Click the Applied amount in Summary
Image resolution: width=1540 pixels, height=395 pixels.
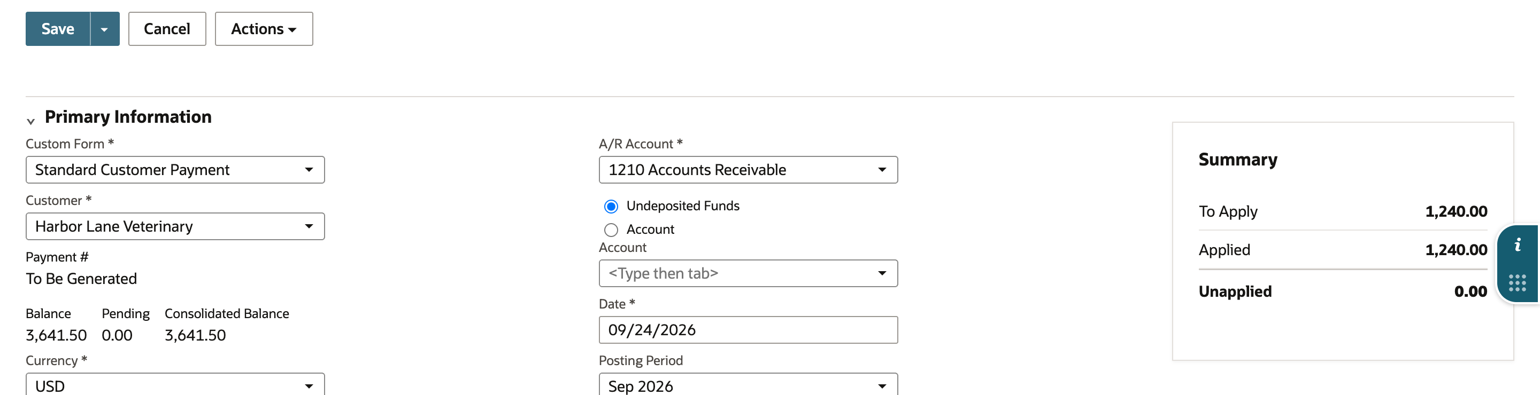click(x=1456, y=250)
